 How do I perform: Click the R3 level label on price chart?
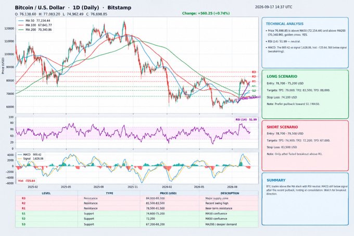254,72
